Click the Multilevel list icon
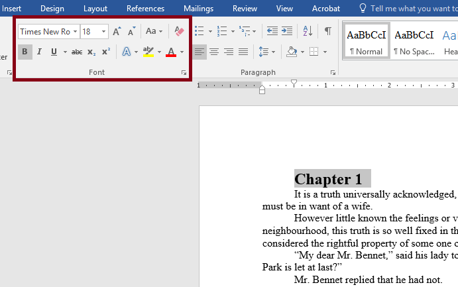This screenshot has width=458, height=287. click(245, 31)
